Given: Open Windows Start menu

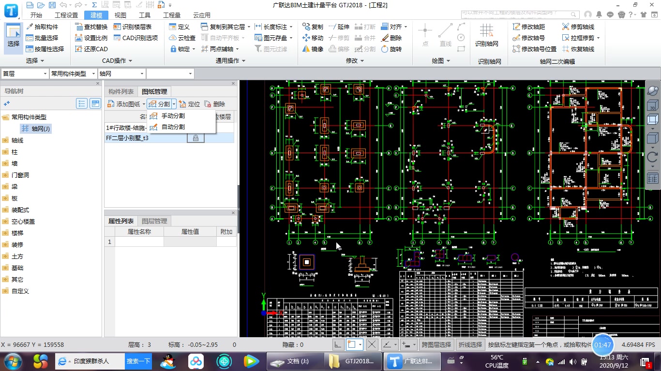Looking at the screenshot, I should [x=13, y=361].
